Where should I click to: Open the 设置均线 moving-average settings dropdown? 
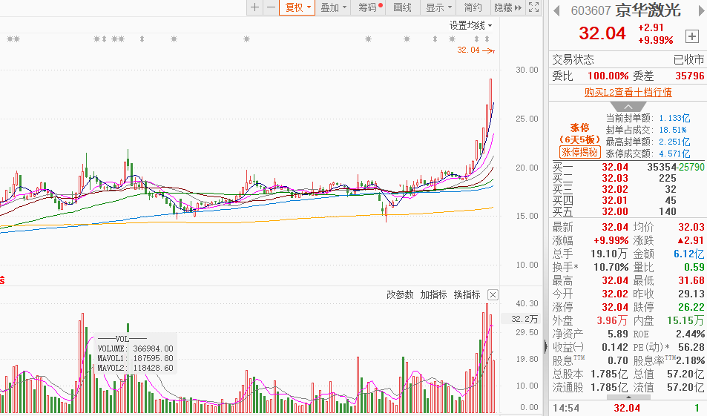click(x=470, y=25)
